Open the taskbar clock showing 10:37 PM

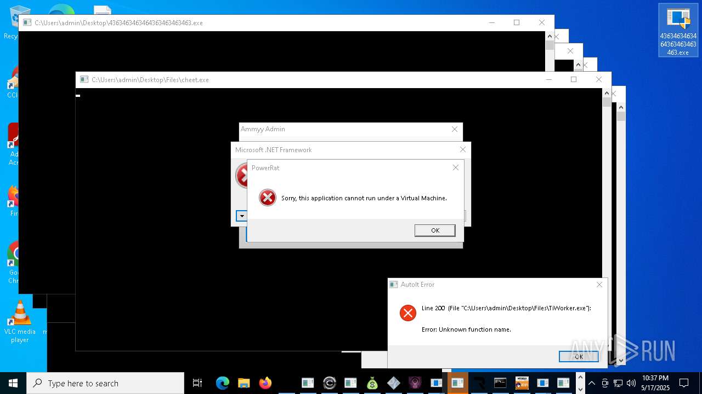(655, 383)
